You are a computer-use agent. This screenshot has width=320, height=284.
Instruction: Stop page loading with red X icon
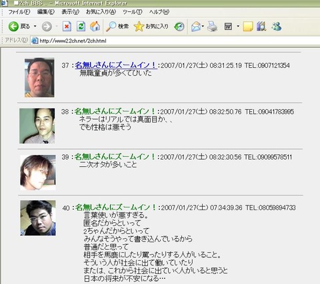[x=67, y=27]
